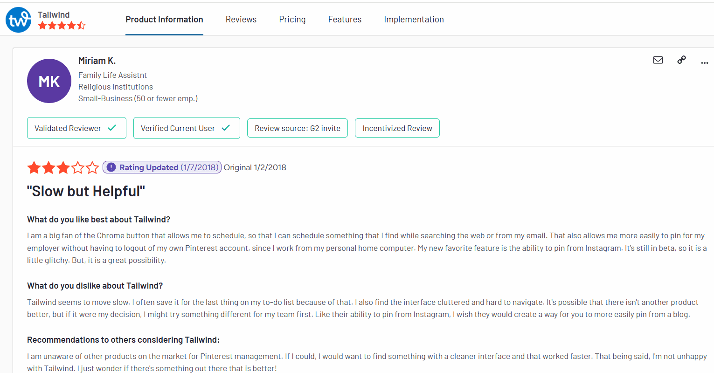Open the "Slow but Helpful" review title
714x373 pixels.
[86, 191]
